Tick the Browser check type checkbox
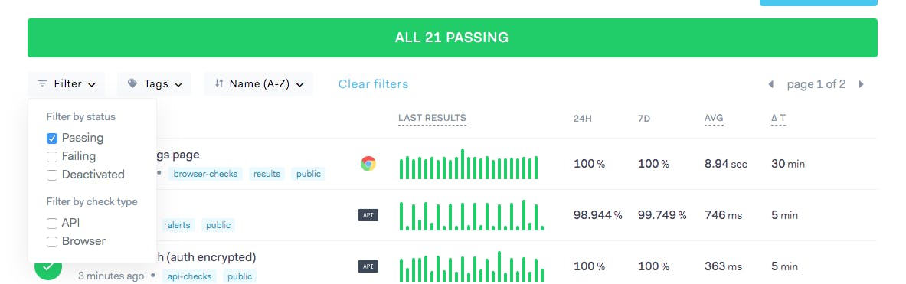 click(x=52, y=242)
